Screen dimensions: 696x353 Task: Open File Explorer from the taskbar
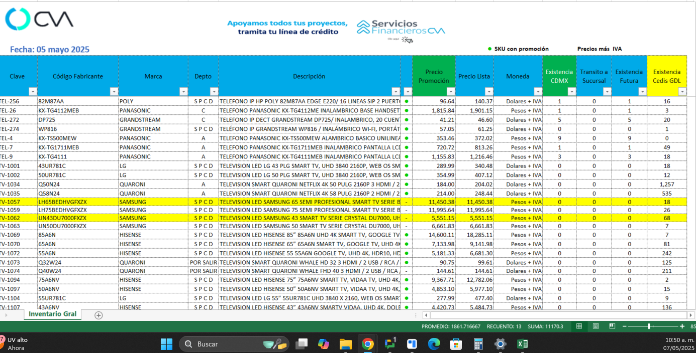[x=345, y=344]
